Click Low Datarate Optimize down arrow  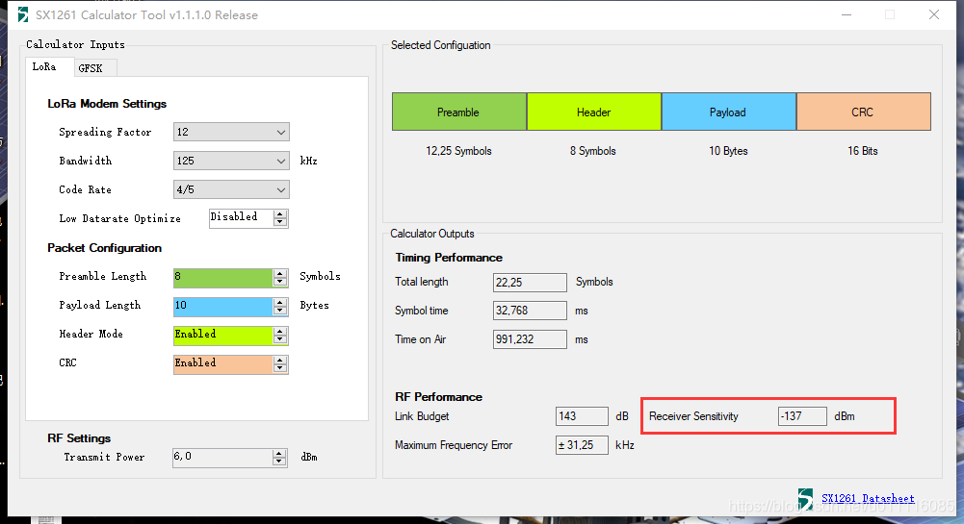(x=280, y=222)
